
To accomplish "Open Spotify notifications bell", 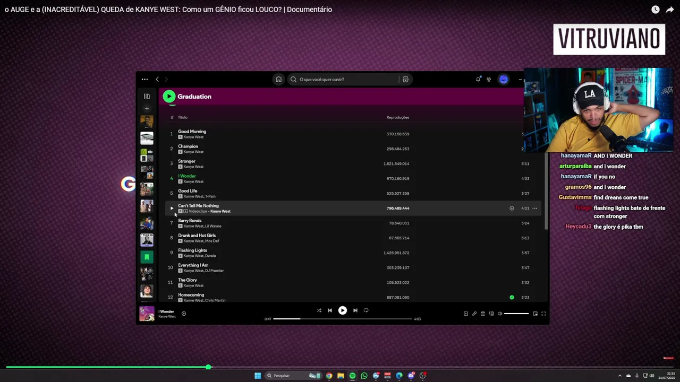I will [x=478, y=80].
